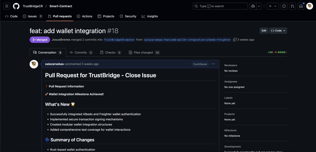Click the "What's New" heading
316x152 pixels.
(x=60, y=104)
